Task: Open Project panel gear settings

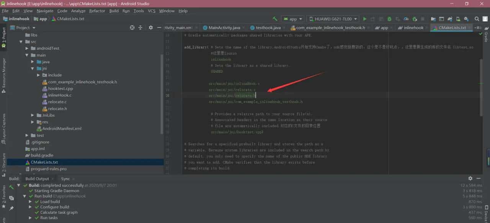Action: coord(150,28)
